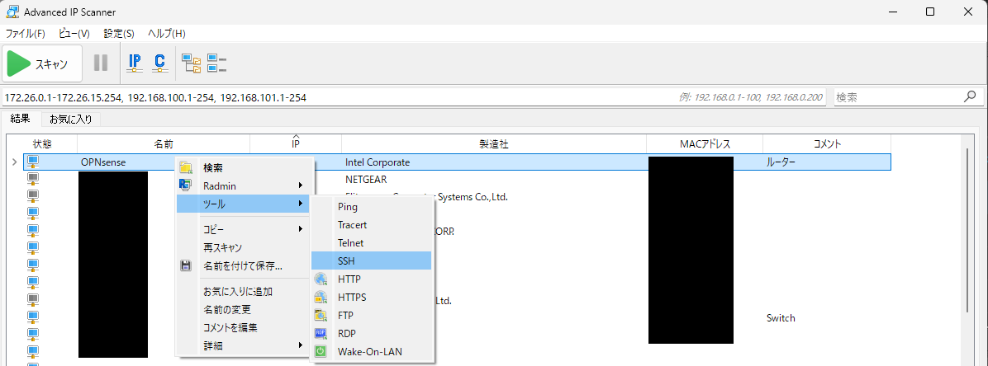Click the Intel Corporate manufacturer cell
The image size is (988, 366).
pos(378,162)
